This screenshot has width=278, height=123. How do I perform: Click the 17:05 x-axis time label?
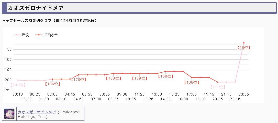pos(192,95)
